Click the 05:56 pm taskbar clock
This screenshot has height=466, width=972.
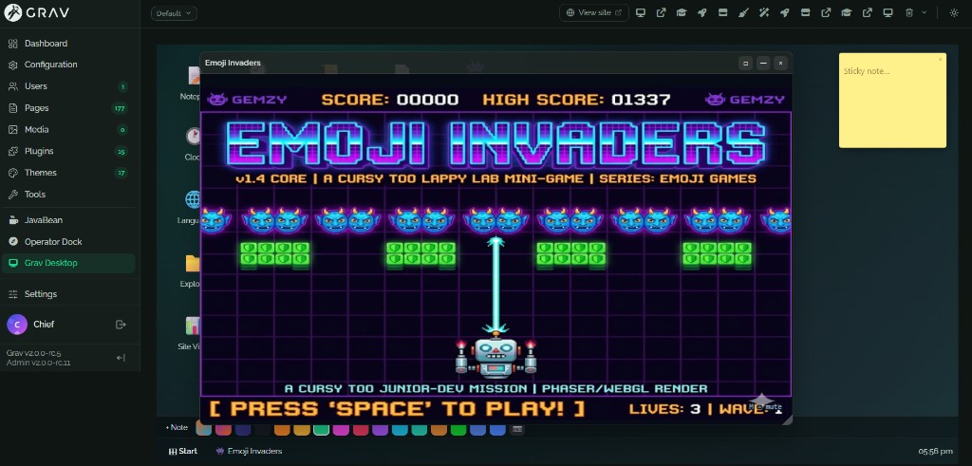coord(936,452)
